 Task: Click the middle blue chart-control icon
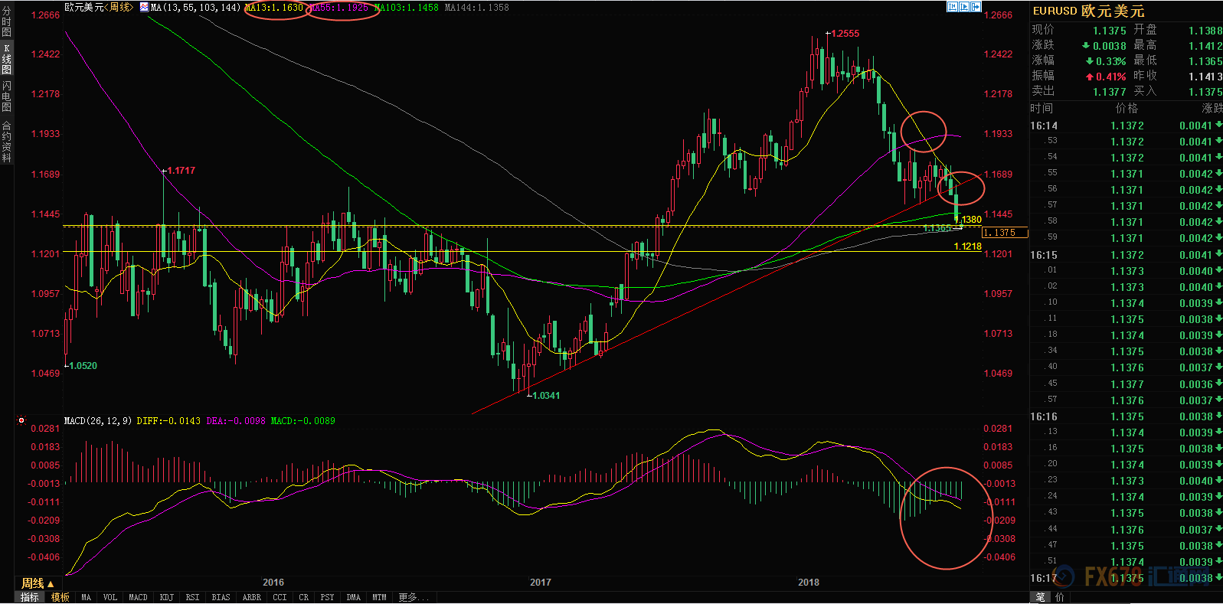click(x=964, y=7)
